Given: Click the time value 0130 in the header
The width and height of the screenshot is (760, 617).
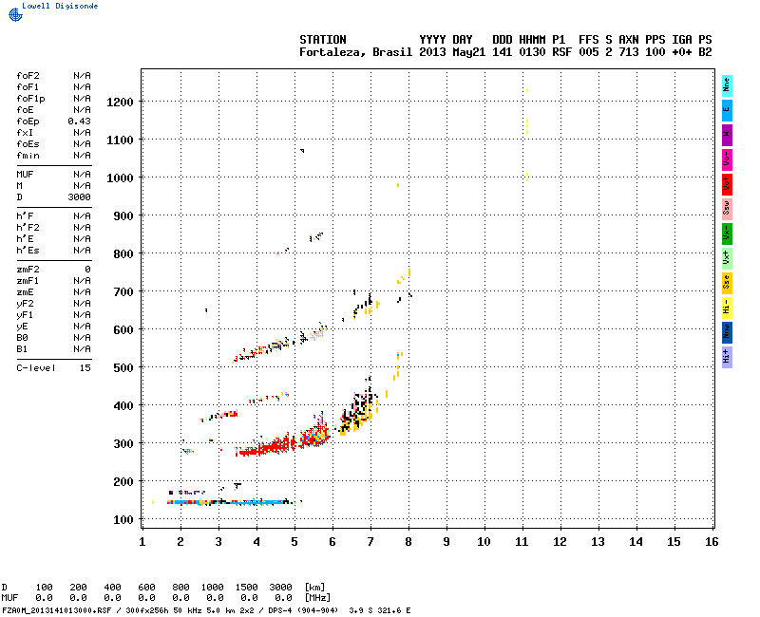Looking at the screenshot, I should coord(532,52).
